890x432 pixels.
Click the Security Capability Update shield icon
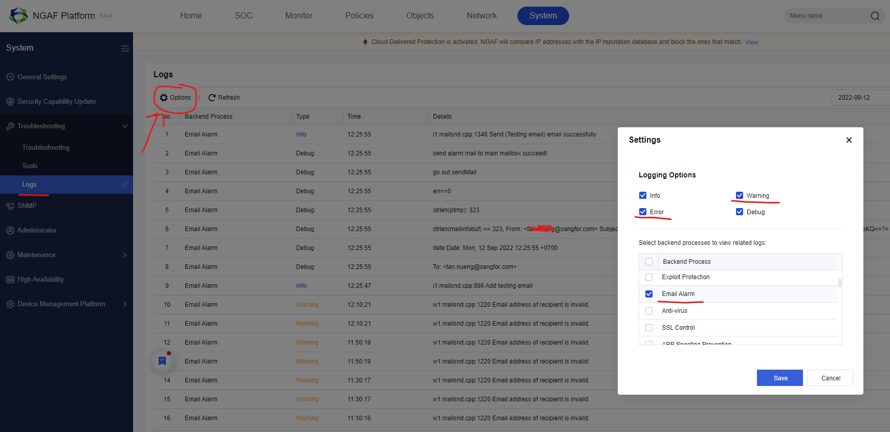pyautogui.click(x=10, y=102)
